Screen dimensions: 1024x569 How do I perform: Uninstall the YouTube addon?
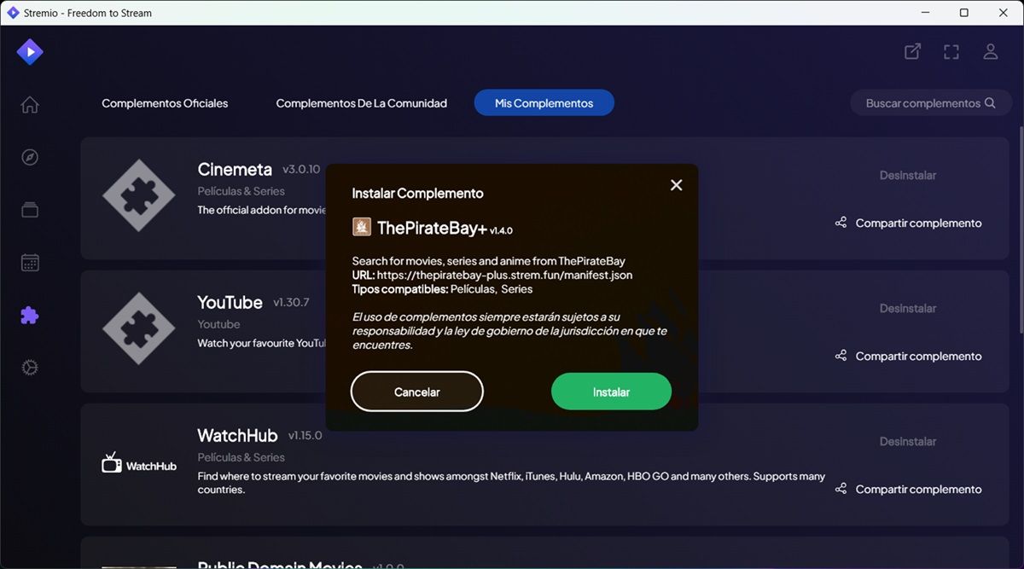908,308
